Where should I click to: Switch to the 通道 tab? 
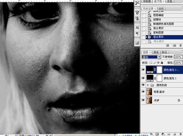coord(156,52)
